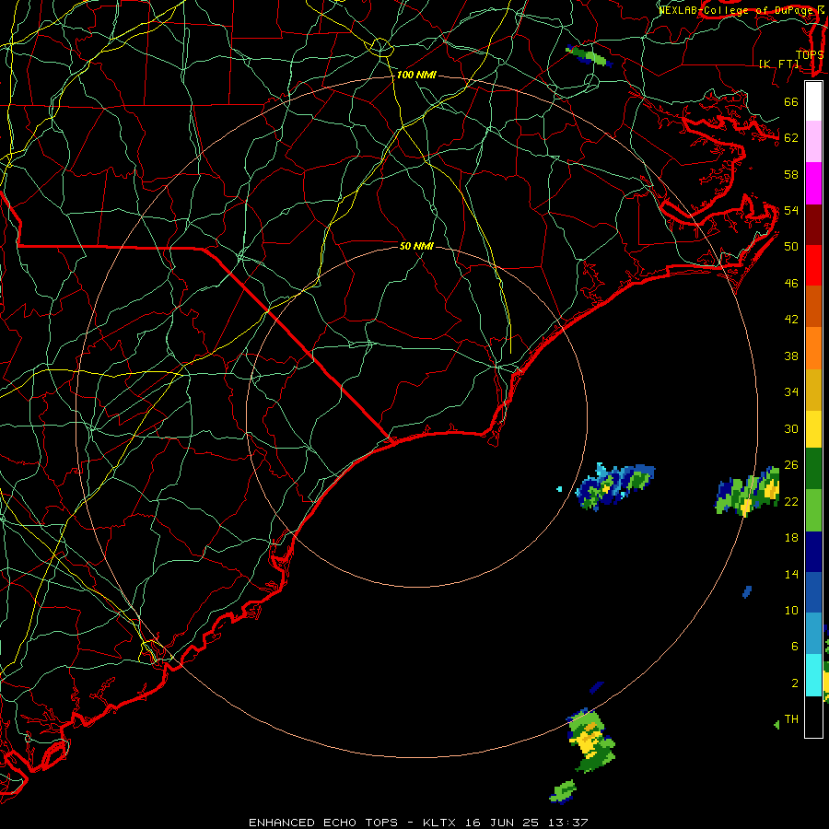
Task: Click the '16 JUN 25' date in the footer
Action: tap(502, 823)
